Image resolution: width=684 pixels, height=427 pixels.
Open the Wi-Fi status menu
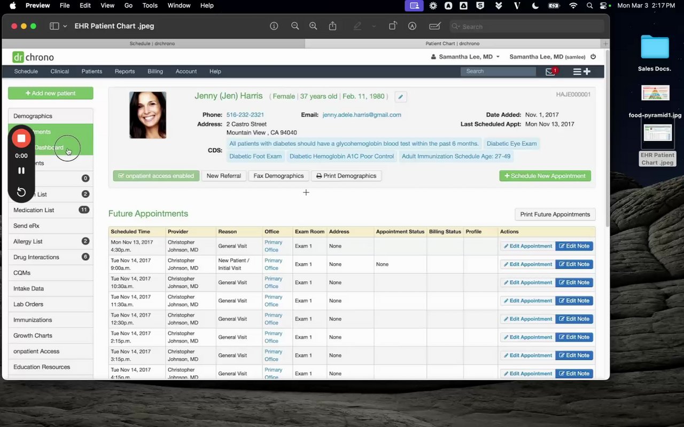[x=573, y=5]
